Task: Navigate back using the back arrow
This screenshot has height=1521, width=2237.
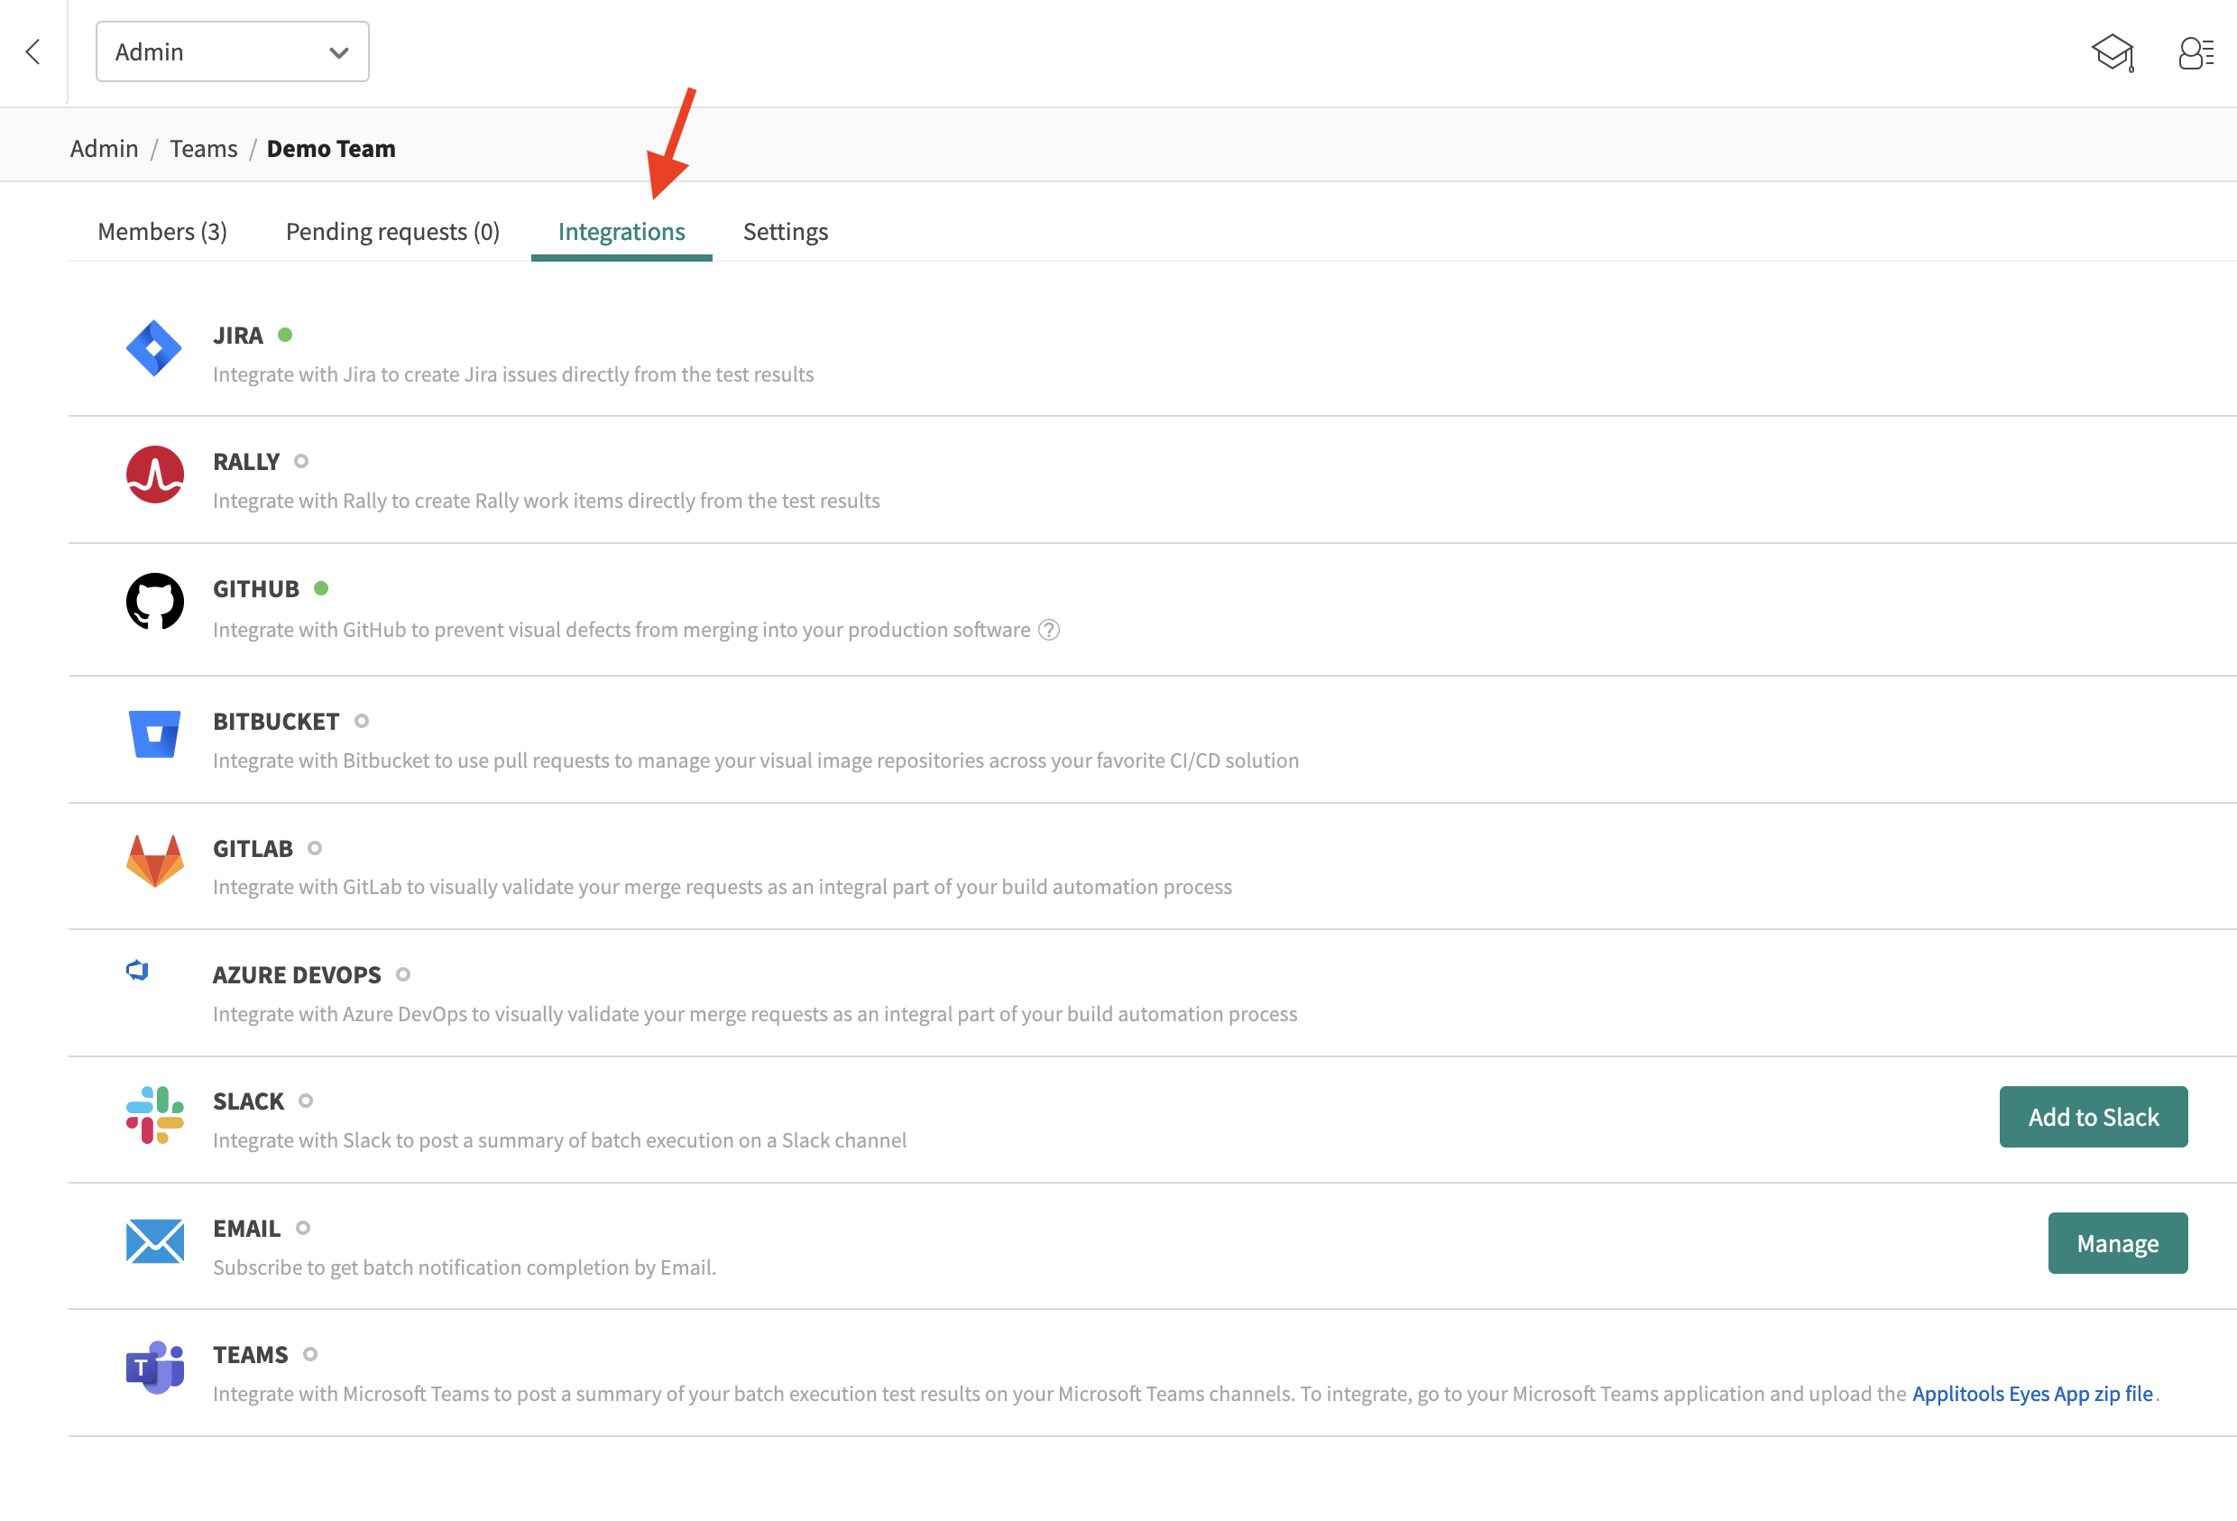Action: point(32,51)
